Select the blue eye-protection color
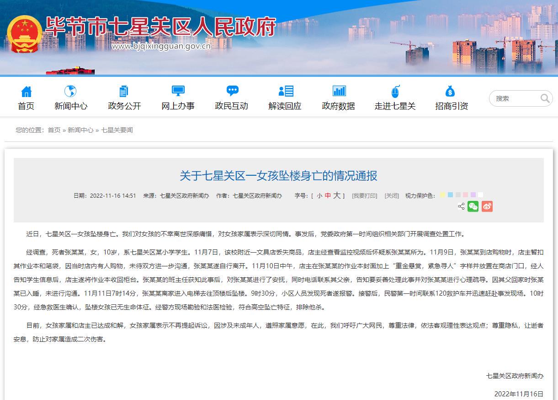Image resolution: width=558 pixels, height=400 pixels. point(450,195)
